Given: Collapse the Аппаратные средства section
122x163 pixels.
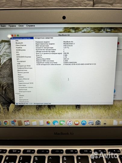Looking at the screenshot, I should point(12,38).
